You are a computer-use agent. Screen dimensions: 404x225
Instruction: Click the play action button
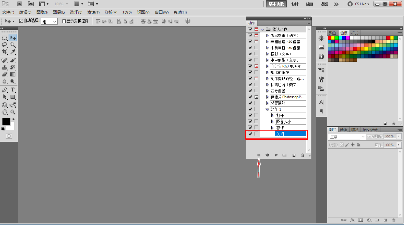click(276, 155)
